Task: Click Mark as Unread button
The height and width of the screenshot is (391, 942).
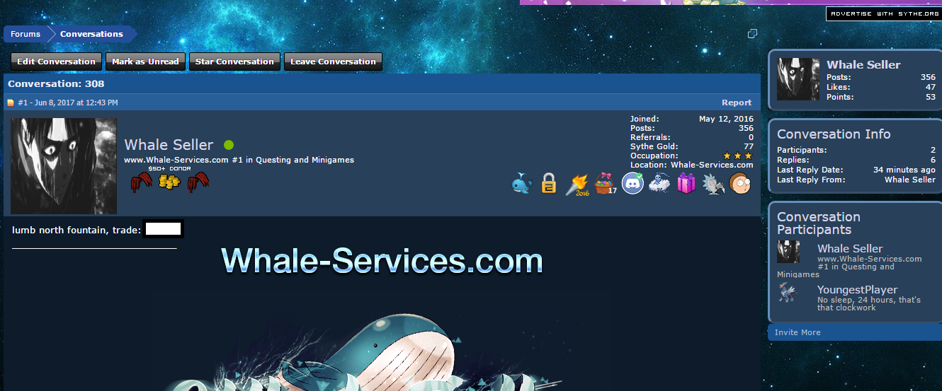Action: click(x=145, y=62)
